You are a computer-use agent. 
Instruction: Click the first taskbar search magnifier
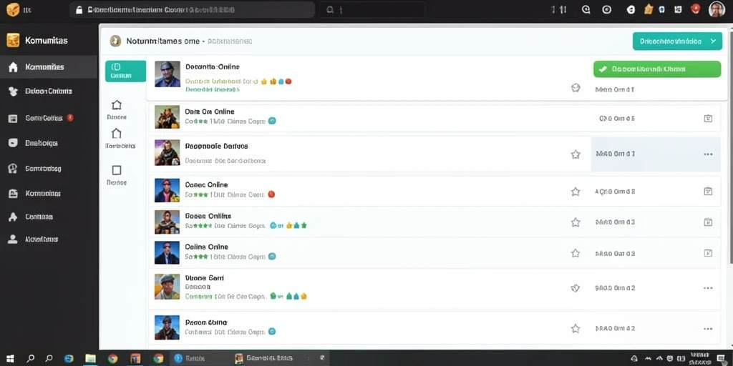point(31,359)
